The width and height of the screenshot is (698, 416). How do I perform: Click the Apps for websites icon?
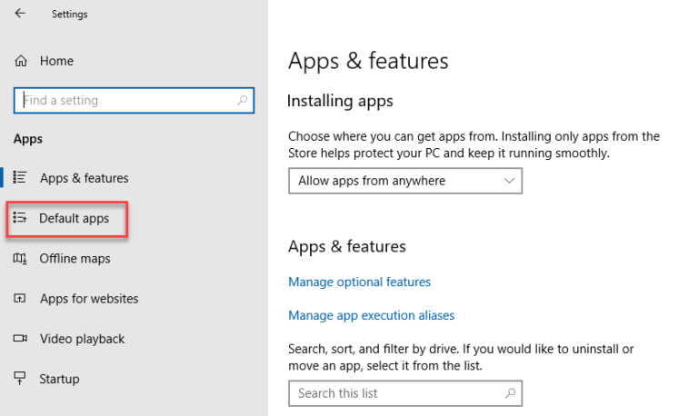(x=20, y=298)
